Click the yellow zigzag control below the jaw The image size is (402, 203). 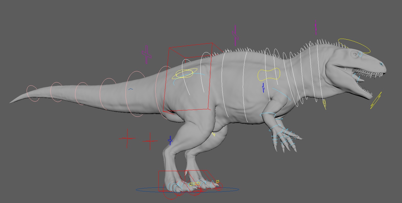376,101
